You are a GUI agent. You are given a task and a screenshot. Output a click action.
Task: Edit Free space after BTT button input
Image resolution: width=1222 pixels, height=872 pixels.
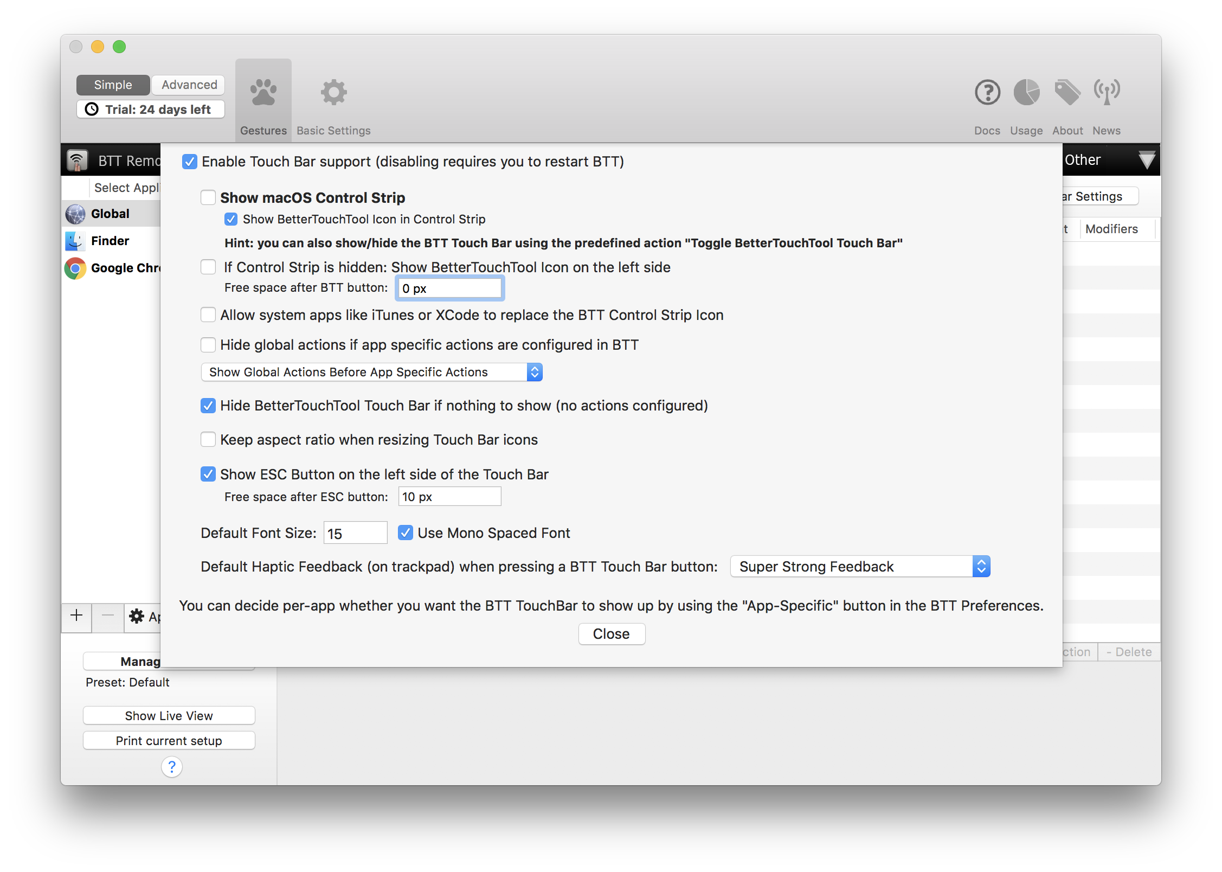449,288
